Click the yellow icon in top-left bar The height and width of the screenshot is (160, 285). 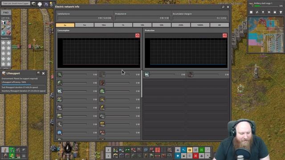coord(51,4)
